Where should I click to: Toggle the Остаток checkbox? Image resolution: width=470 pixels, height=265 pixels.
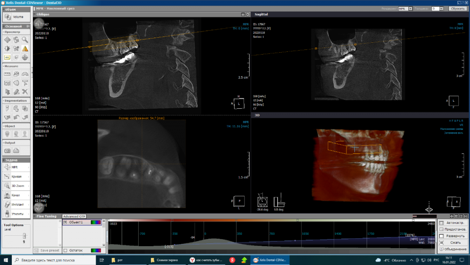point(65,250)
